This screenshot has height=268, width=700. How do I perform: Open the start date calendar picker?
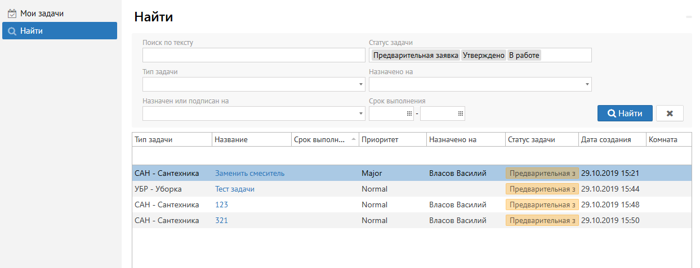coord(409,113)
